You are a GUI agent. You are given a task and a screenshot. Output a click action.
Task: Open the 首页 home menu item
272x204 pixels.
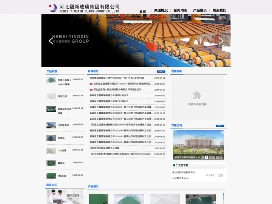142,12
